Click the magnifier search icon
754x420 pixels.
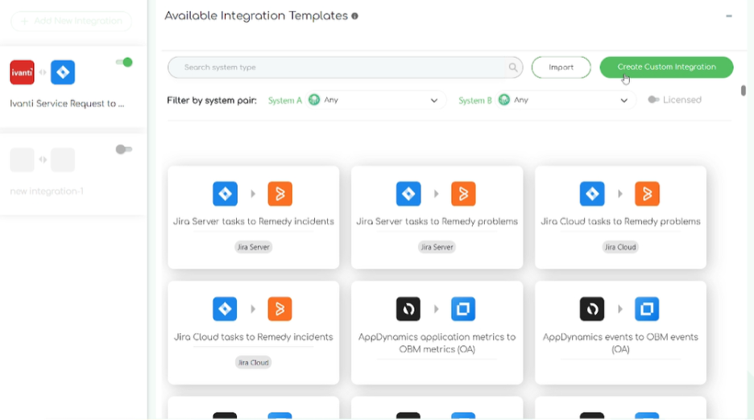[513, 68]
